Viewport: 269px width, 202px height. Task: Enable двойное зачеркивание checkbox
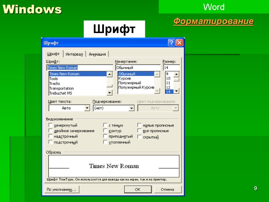point(50,131)
